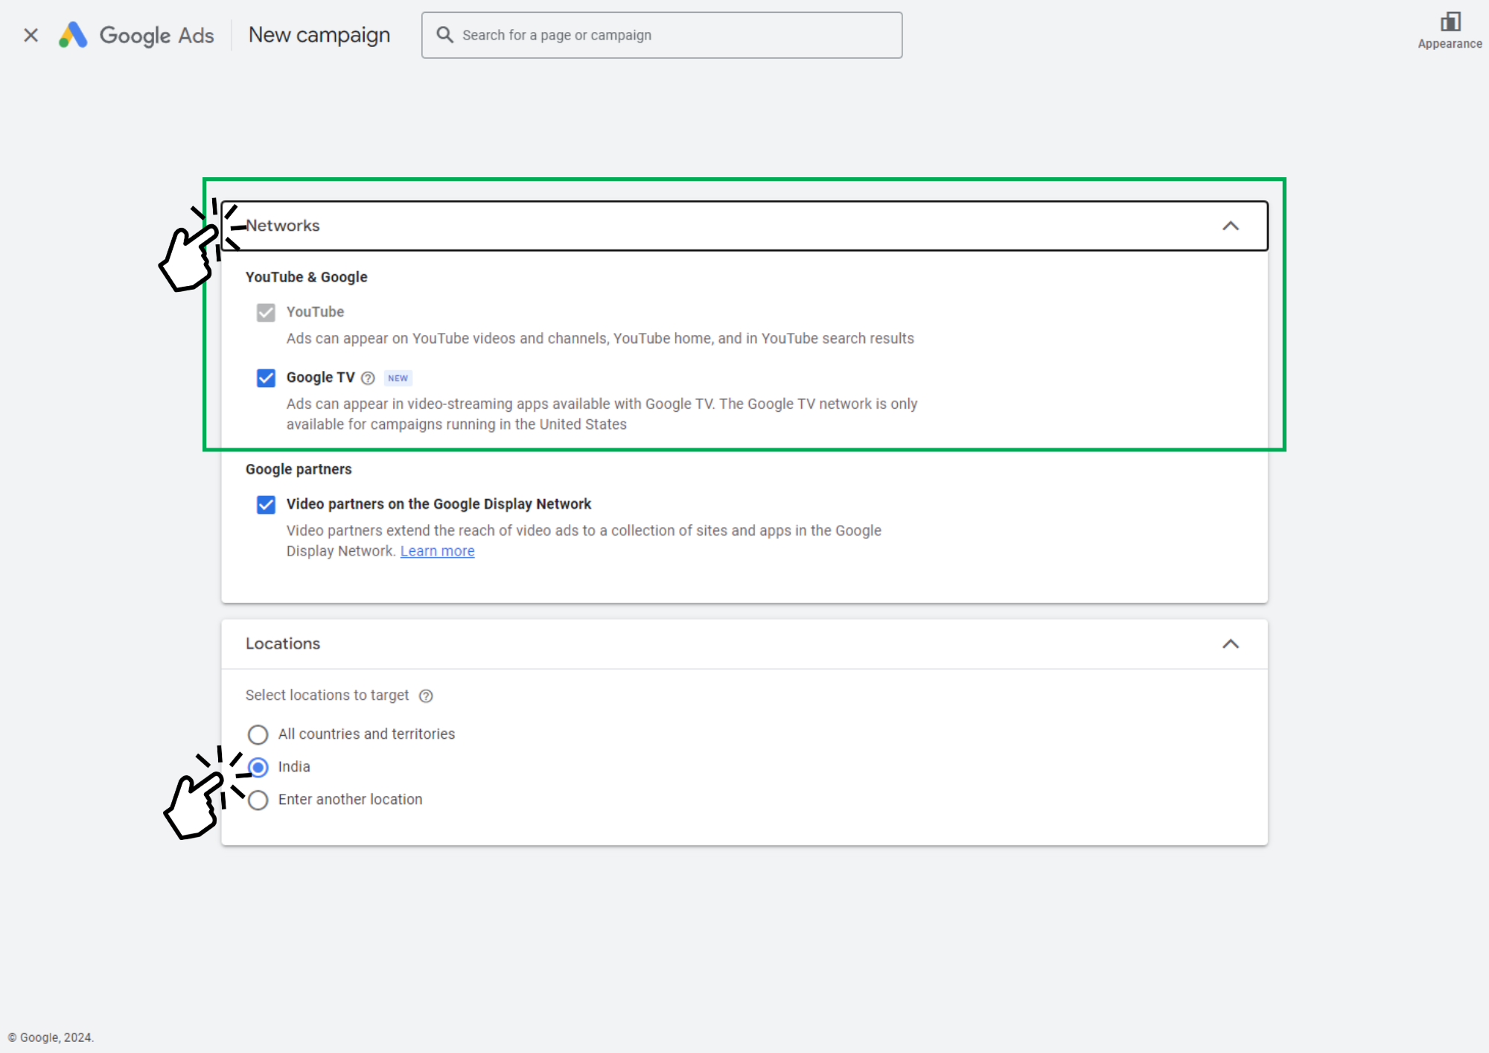This screenshot has width=1489, height=1053.
Task: Search for a page or campaign field
Action: pyautogui.click(x=662, y=35)
